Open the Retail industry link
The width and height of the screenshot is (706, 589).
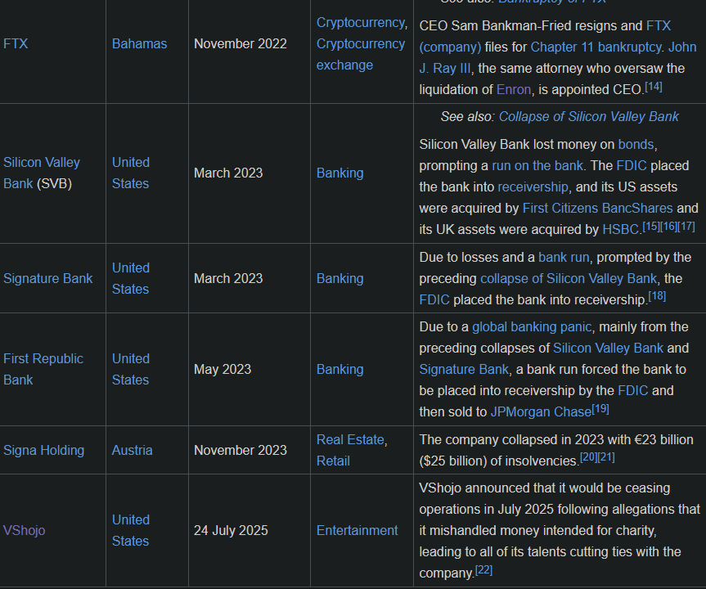point(333,461)
